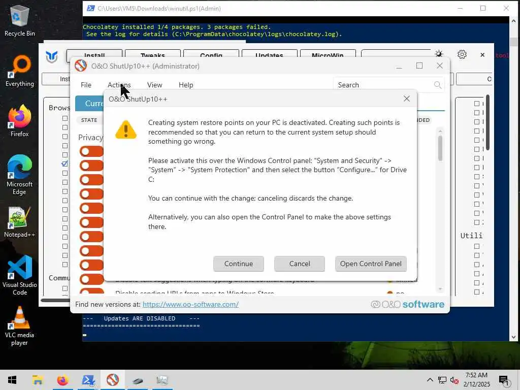Open the oo-software.com link
Viewport: 520px width, 390px height.
(x=190, y=304)
